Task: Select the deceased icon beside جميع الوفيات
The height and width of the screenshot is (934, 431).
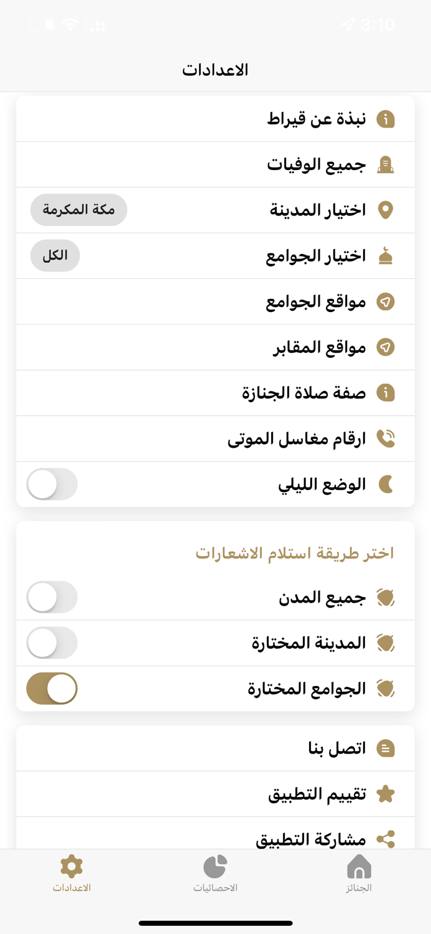Action: point(386,164)
